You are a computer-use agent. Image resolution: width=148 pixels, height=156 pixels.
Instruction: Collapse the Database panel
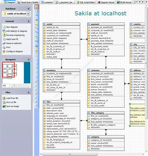point(28,9)
